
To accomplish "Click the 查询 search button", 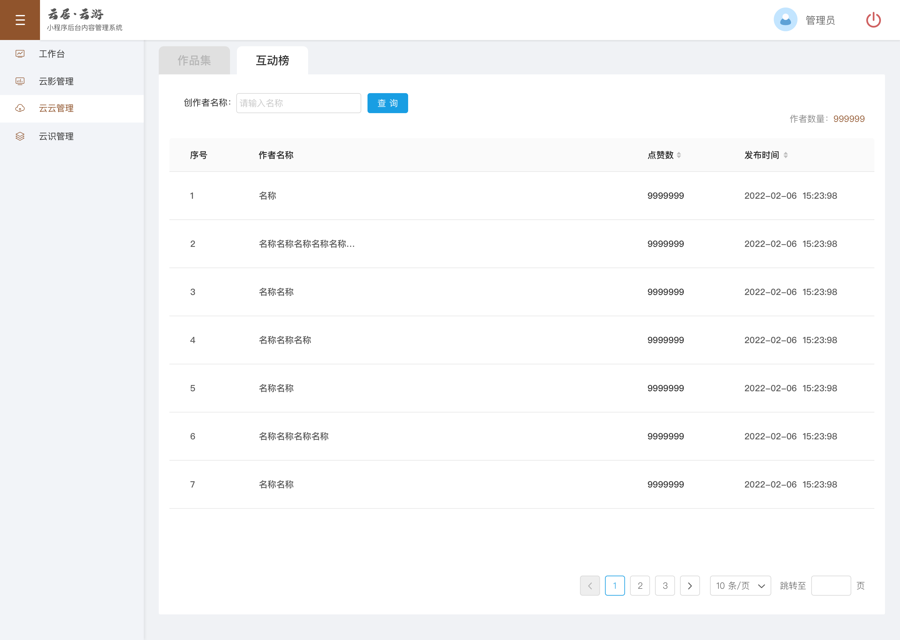I will (x=388, y=103).
